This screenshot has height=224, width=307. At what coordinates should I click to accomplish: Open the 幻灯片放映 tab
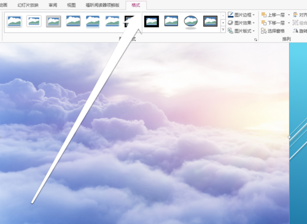[x=28, y=5]
